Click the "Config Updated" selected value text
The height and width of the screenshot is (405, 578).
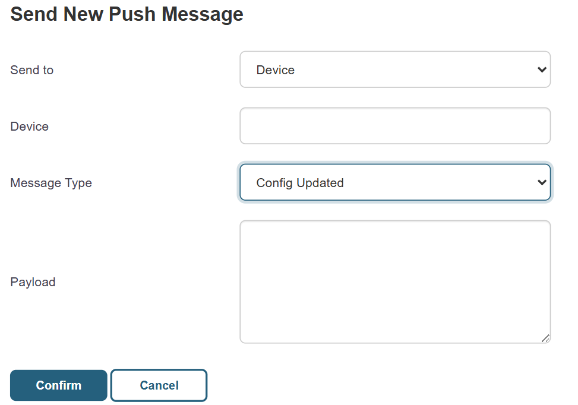click(x=300, y=183)
